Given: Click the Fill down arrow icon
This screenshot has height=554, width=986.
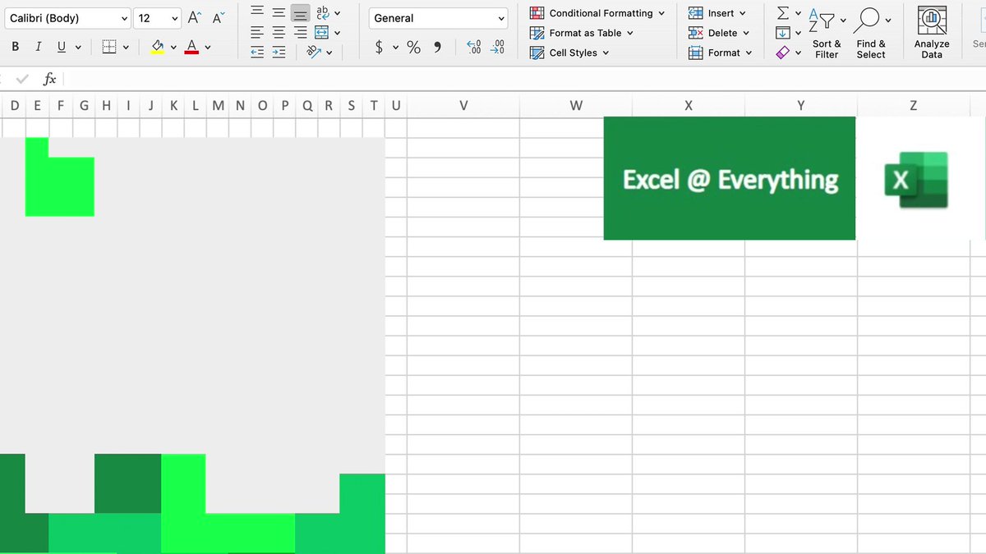Looking at the screenshot, I should coord(783,32).
